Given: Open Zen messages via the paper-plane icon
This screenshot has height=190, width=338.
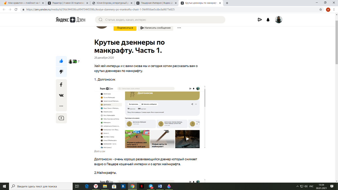Looking at the screenshot, I should point(260,20).
